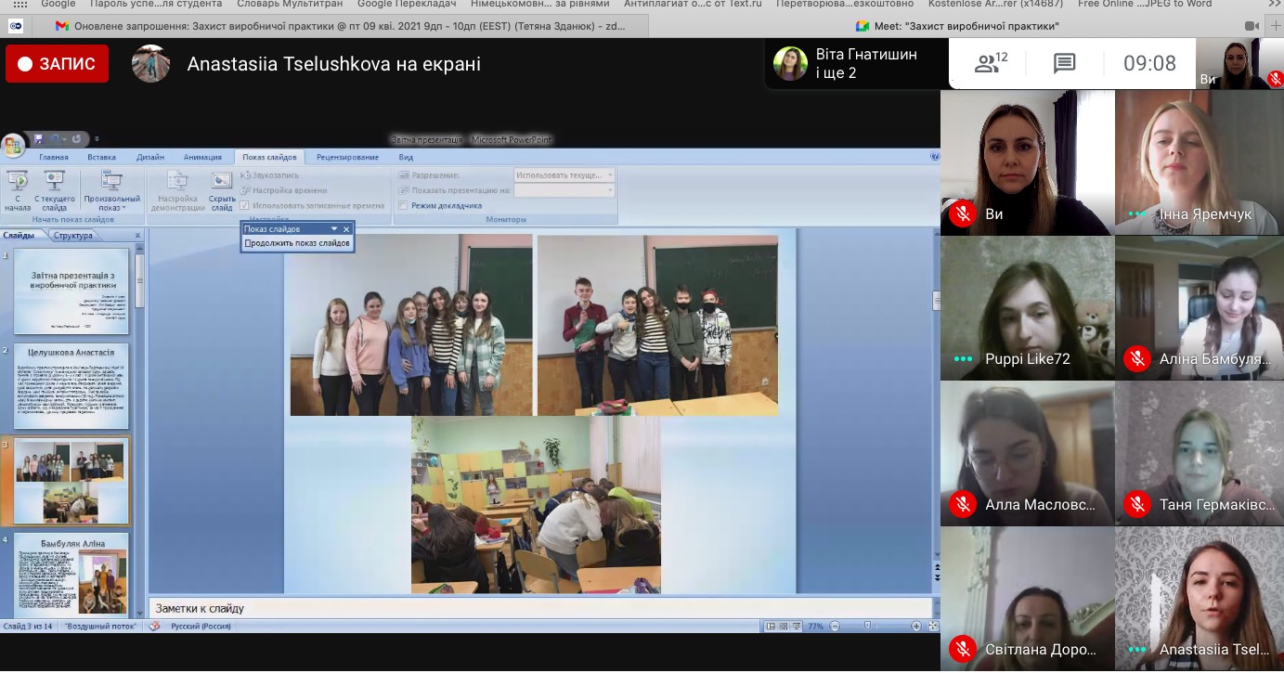Switch to slide sorter view icon
The image size is (1284, 673).
pyautogui.click(x=782, y=627)
